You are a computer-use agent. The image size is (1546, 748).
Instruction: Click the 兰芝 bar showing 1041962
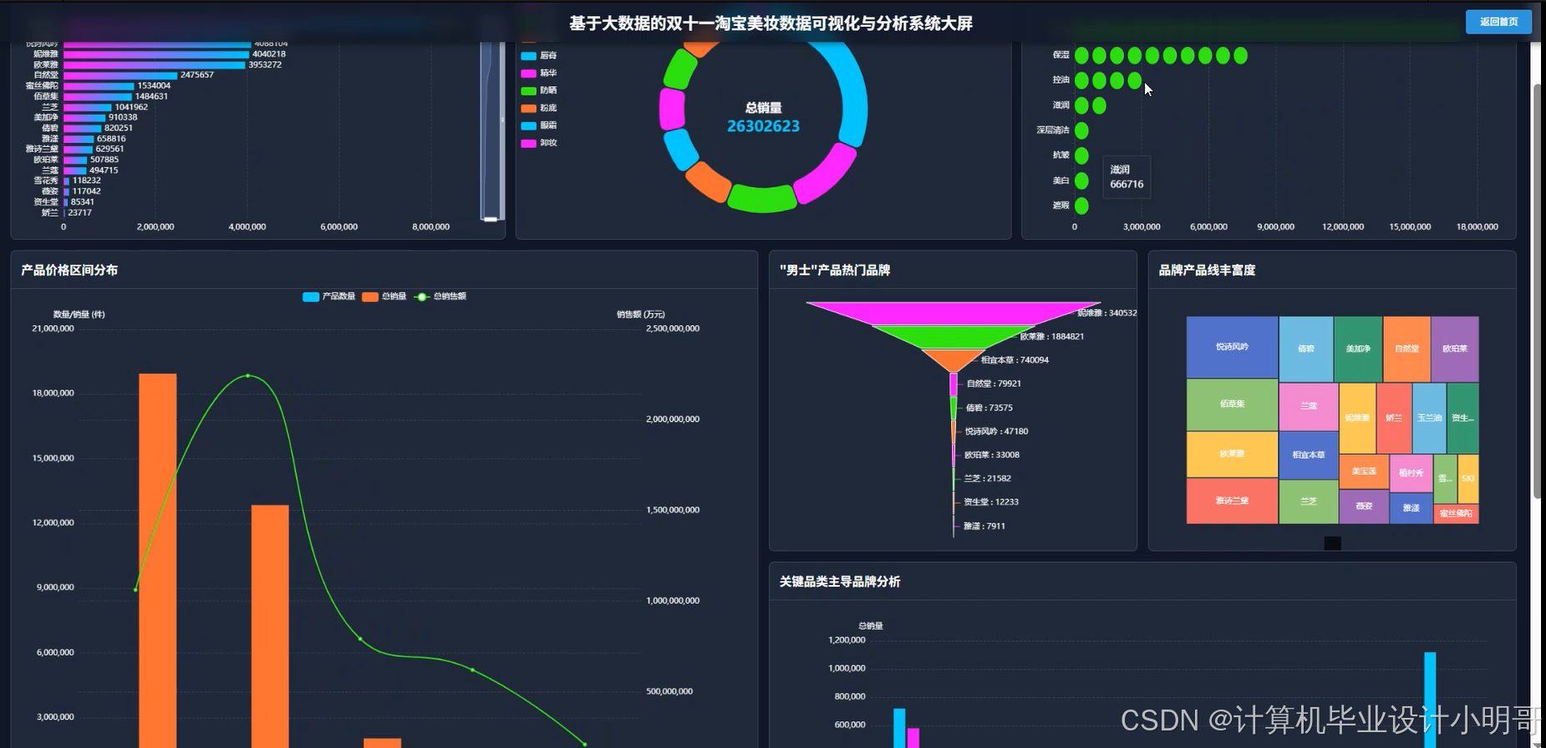[x=88, y=107]
